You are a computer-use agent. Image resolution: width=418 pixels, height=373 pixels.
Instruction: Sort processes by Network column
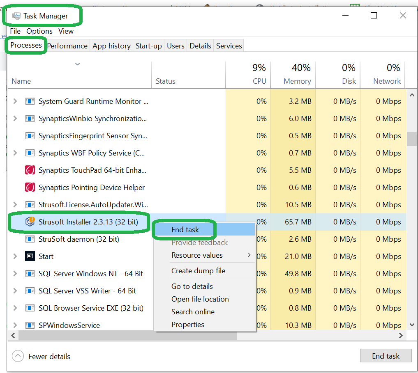(383, 75)
